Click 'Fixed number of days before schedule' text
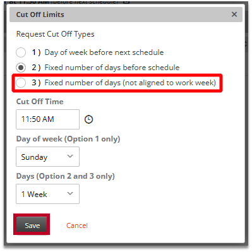Screen dimensions: 252x252 click(112, 68)
